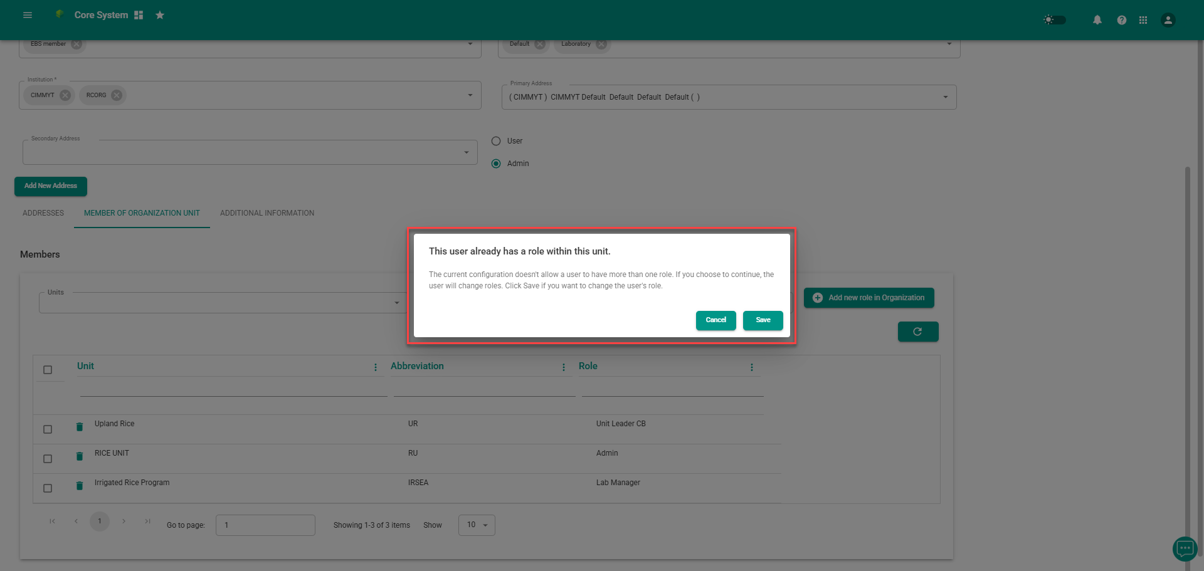The image size is (1204, 571).
Task: Check the RICE UNIT row checkbox
Action: (48, 459)
